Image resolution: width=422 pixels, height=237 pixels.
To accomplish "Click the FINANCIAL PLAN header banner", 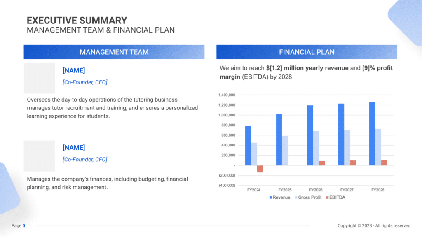I will (307, 52).
